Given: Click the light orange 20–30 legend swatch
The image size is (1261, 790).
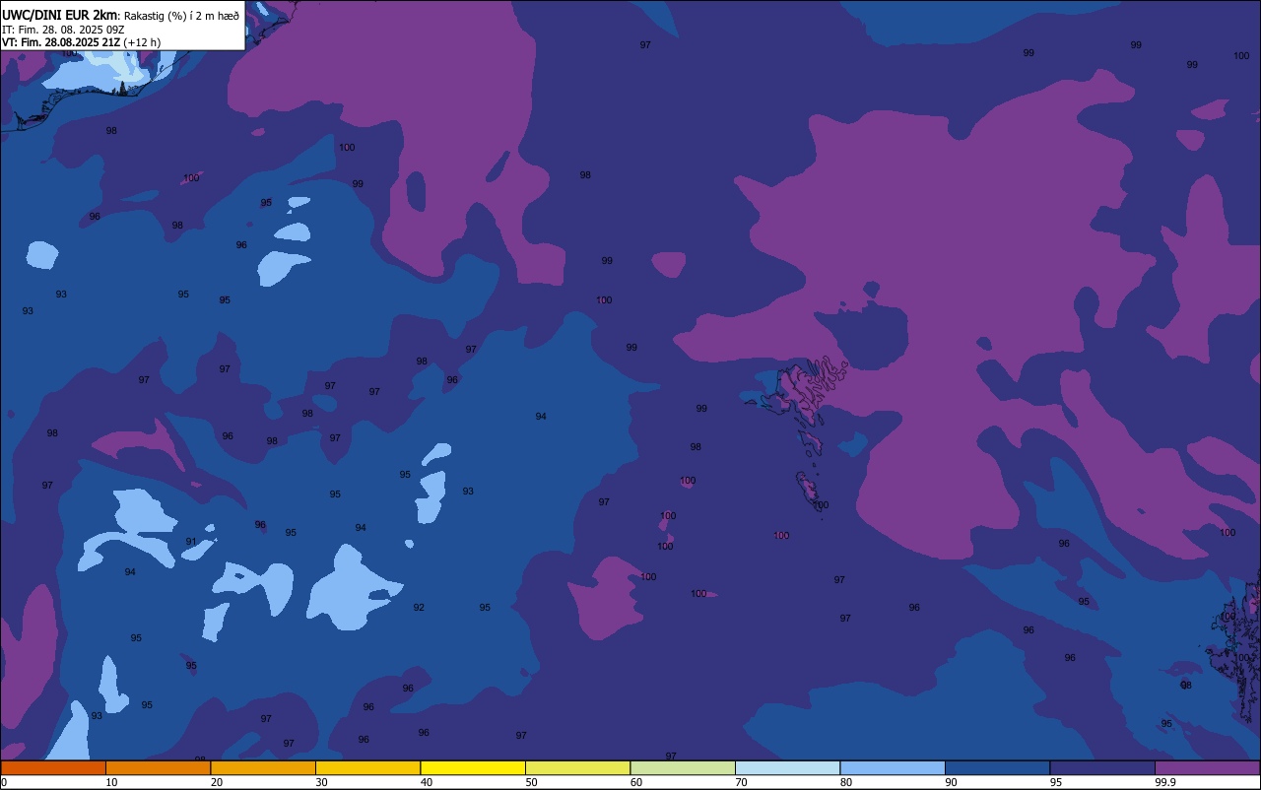Looking at the screenshot, I should tap(263, 767).
